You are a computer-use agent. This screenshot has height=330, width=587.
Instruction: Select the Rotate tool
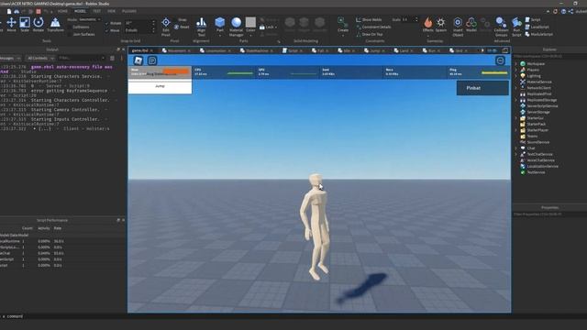click(39, 25)
